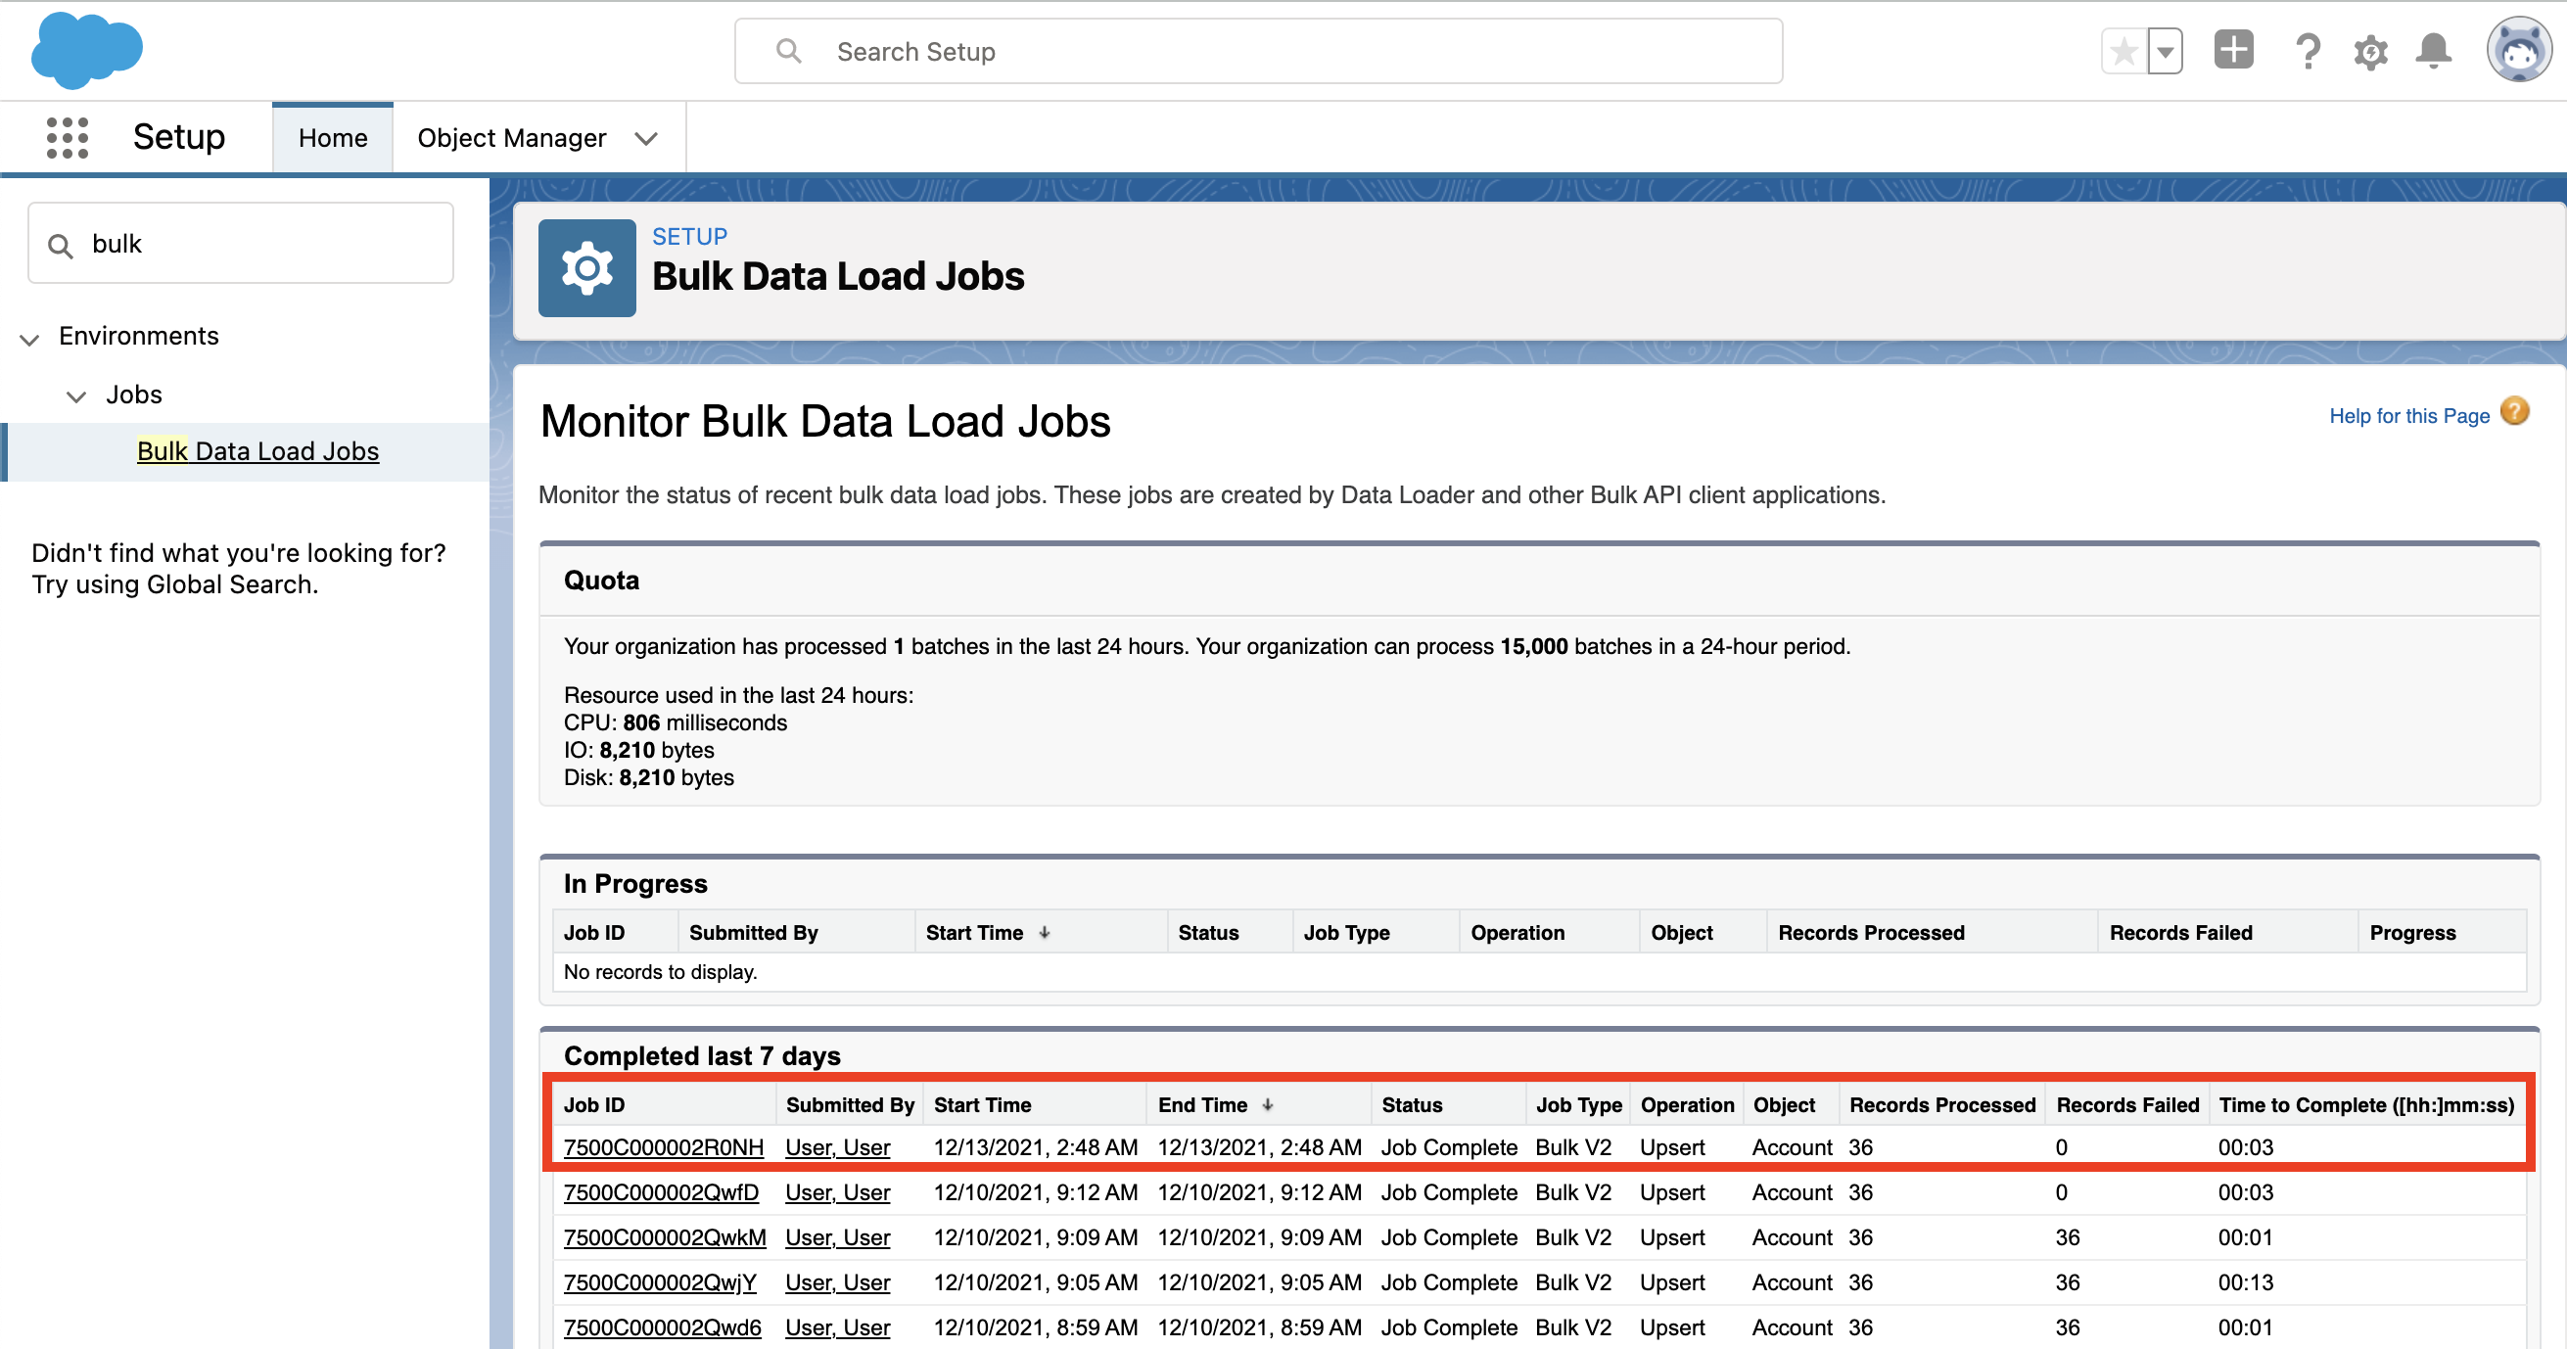2567x1349 pixels.
Task: Open the Help question mark icon
Action: tap(2308, 51)
